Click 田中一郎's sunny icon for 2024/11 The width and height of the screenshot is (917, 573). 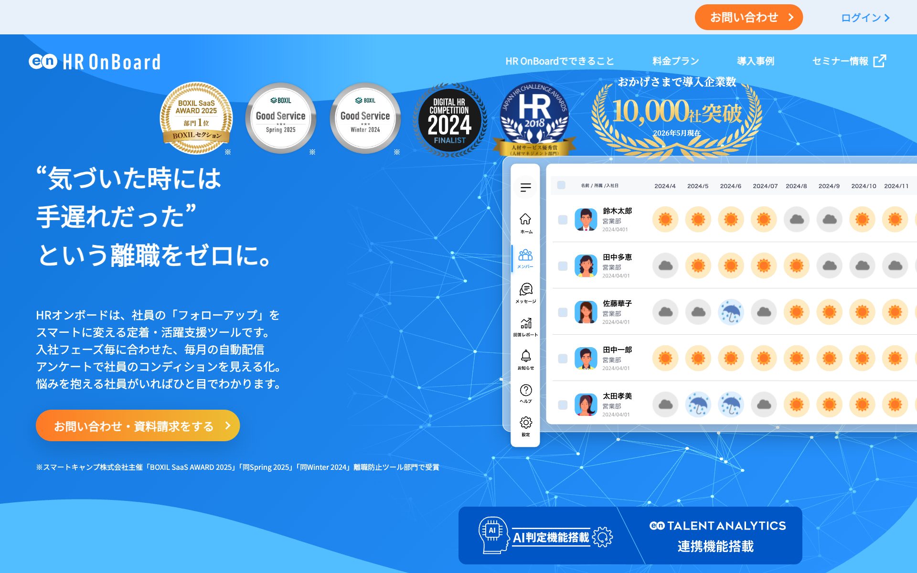click(x=895, y=358)
